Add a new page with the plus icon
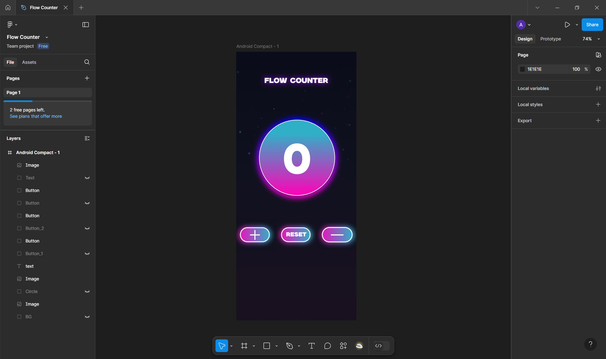Viewport: 606px width, 359px height. click(87, 78)
